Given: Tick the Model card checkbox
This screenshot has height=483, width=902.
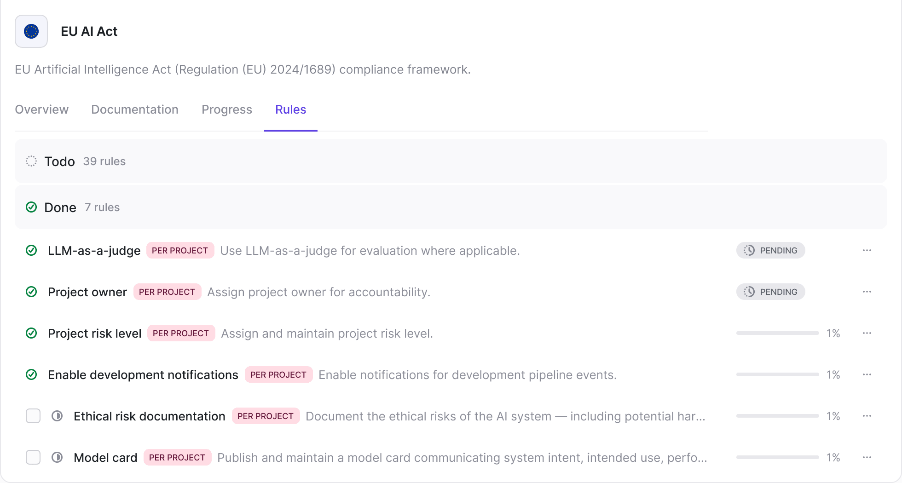Looking at the screenshot, I should [33, 457].
